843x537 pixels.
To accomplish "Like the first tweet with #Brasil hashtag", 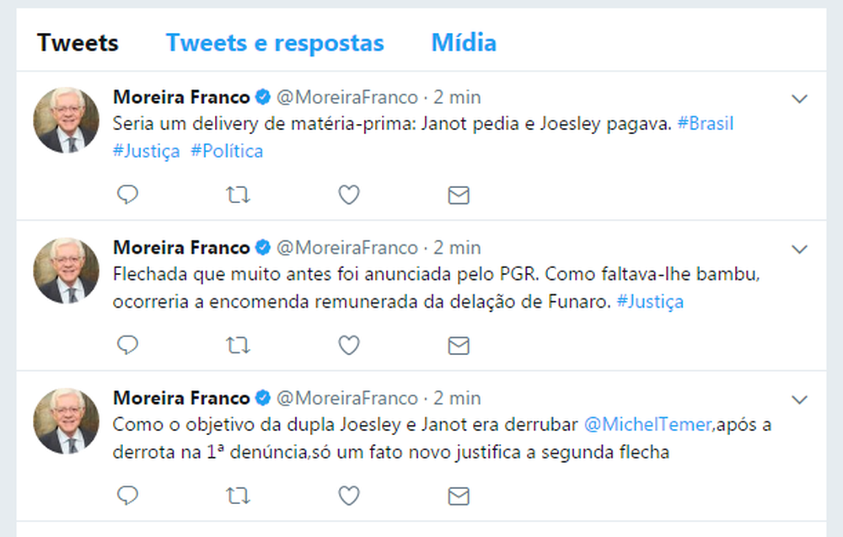I will pos(349,196).
